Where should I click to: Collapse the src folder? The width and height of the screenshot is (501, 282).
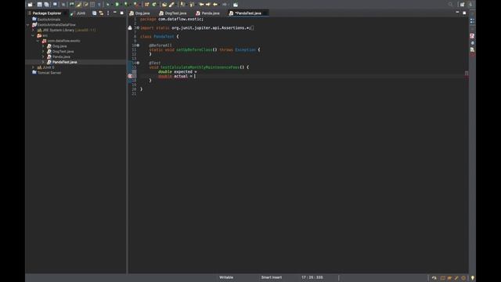click(x=33, y=35)
